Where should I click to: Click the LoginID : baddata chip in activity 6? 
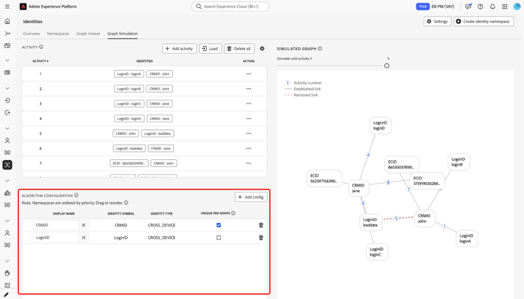tap(129, 148)
